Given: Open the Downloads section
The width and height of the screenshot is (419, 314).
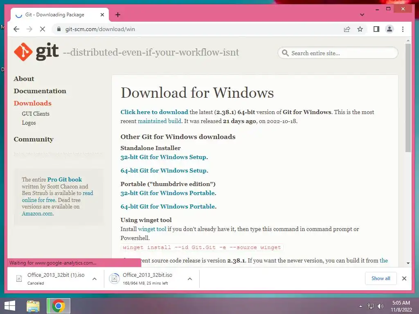Looking at the screenshot, I should [x=33, y=103].
